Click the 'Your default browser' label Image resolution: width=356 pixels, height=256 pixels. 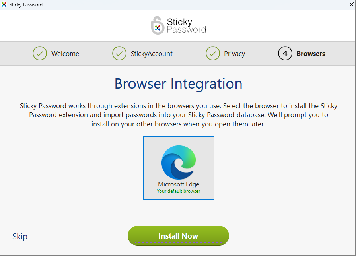point(178,191)
